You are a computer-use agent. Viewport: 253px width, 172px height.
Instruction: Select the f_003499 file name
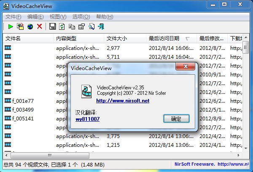(x=23, y=109)
